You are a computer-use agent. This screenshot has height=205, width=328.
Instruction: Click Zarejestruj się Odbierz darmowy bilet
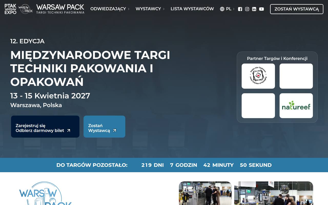[x=45, y=127]
